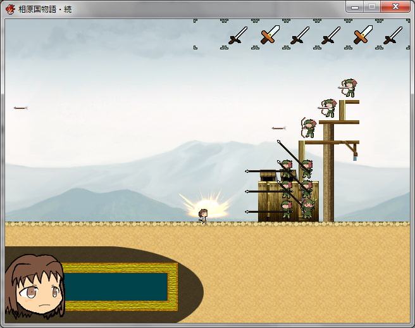The image size is (415, 328).
Task: Choose the second orange-hilted broadsword icon
Action: click(x=362, y=35)
